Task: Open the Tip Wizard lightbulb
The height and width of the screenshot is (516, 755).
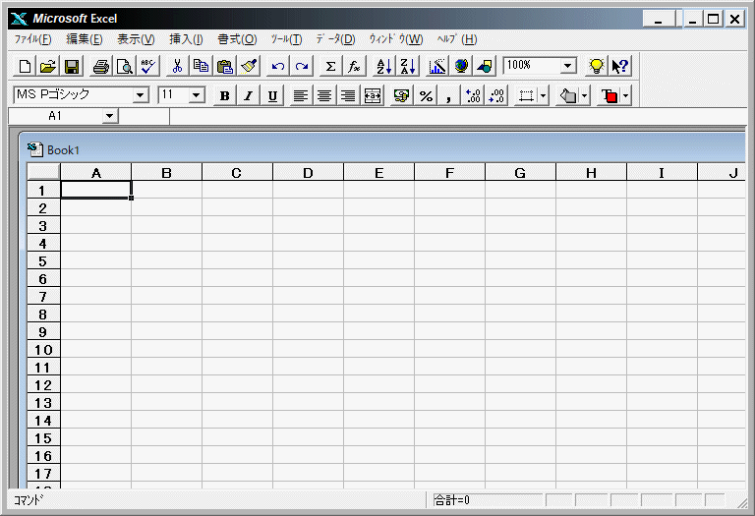Action: tap(596, 66)
